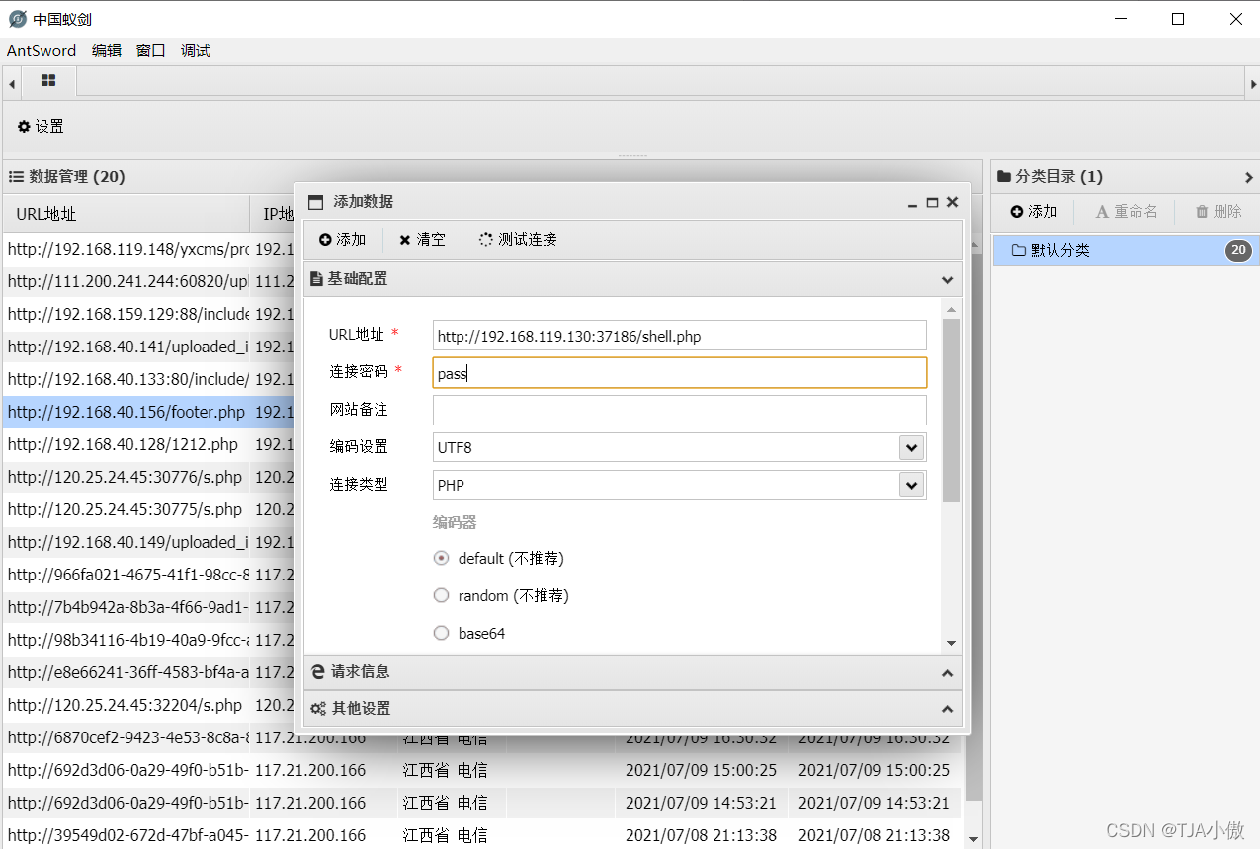Click the 连接密码 input field

click(680, 373)
